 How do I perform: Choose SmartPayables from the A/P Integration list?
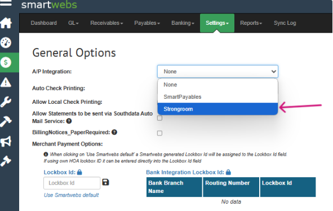click(217, 97)
